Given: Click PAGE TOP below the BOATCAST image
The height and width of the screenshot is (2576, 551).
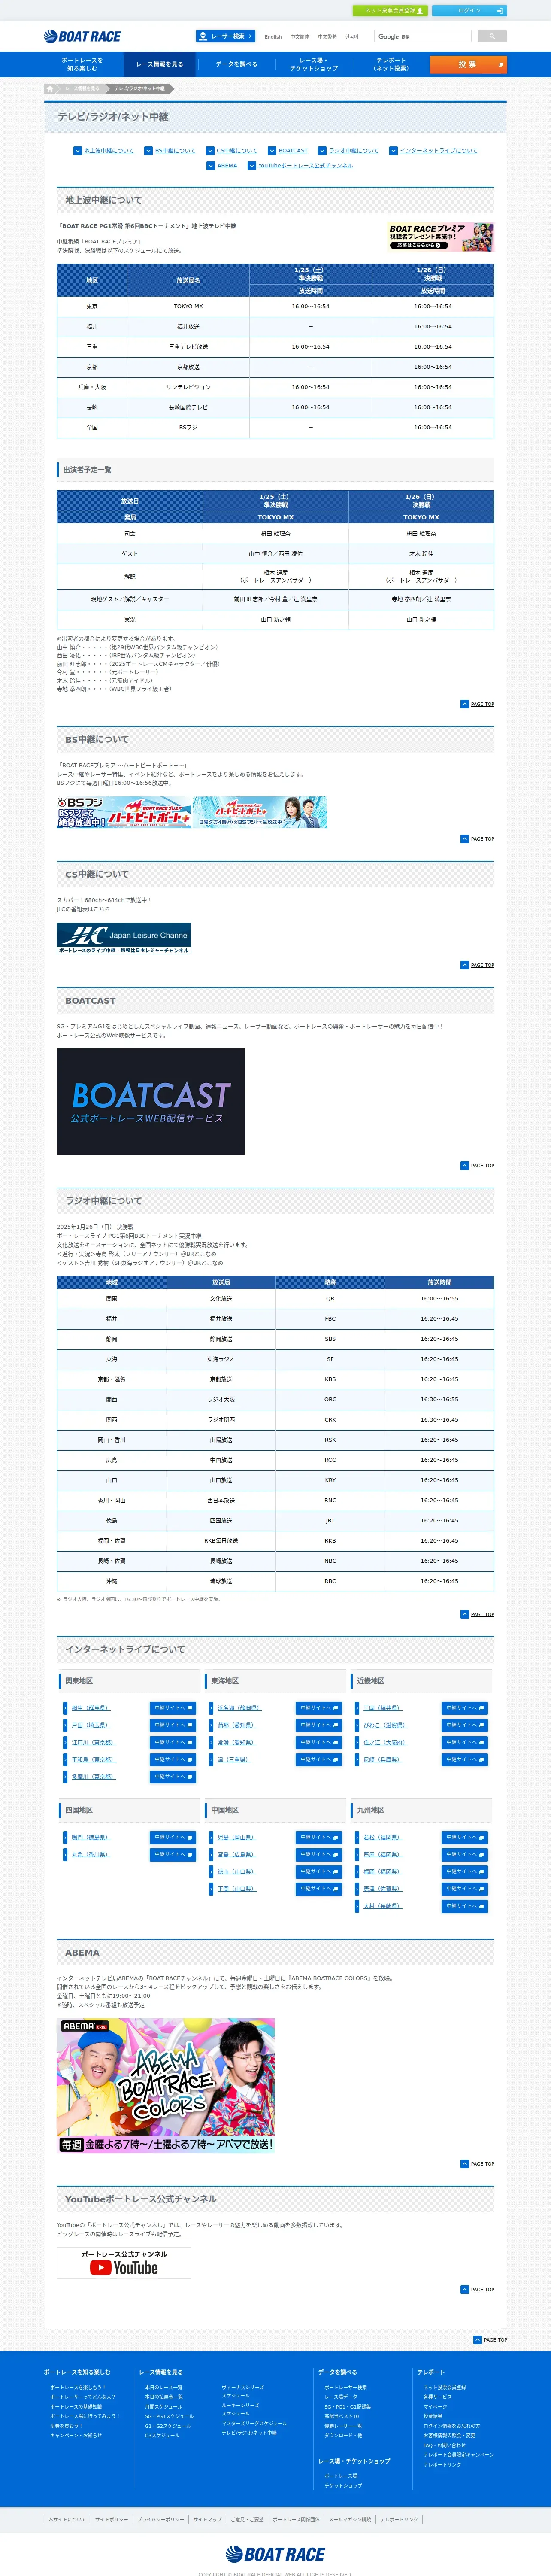Looking at the screenshot, I should pos(477,1165).
